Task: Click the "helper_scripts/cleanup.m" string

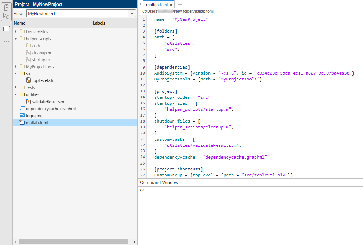Action: click(198, 127)
